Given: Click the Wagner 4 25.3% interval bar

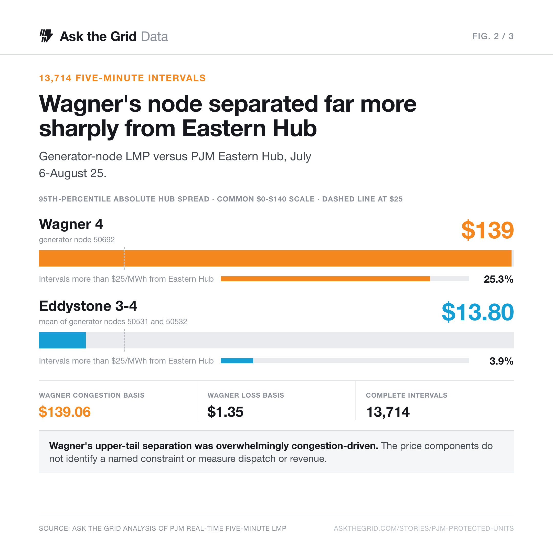Looking at the screenshot, I should point(325,279).
